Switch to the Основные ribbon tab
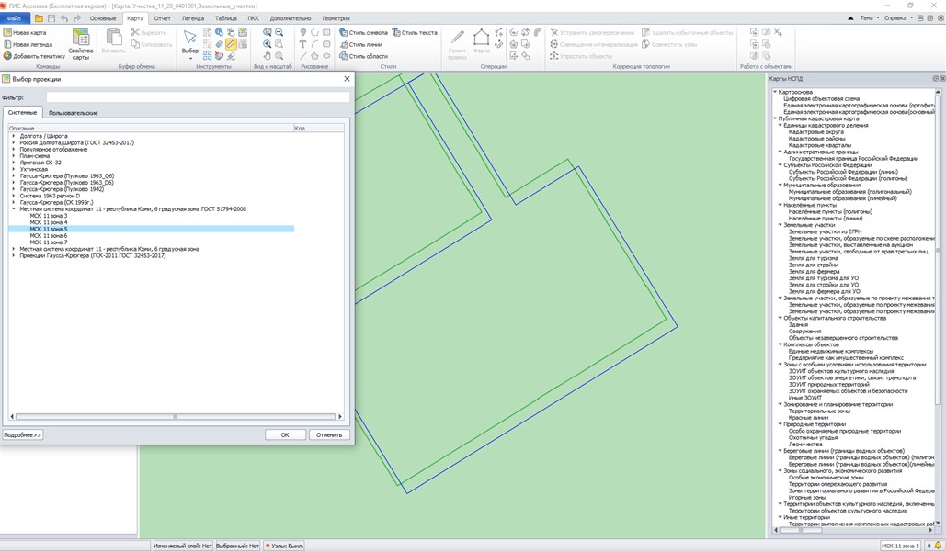This screenshot has height=552, width=946. (x=103, y=18)
